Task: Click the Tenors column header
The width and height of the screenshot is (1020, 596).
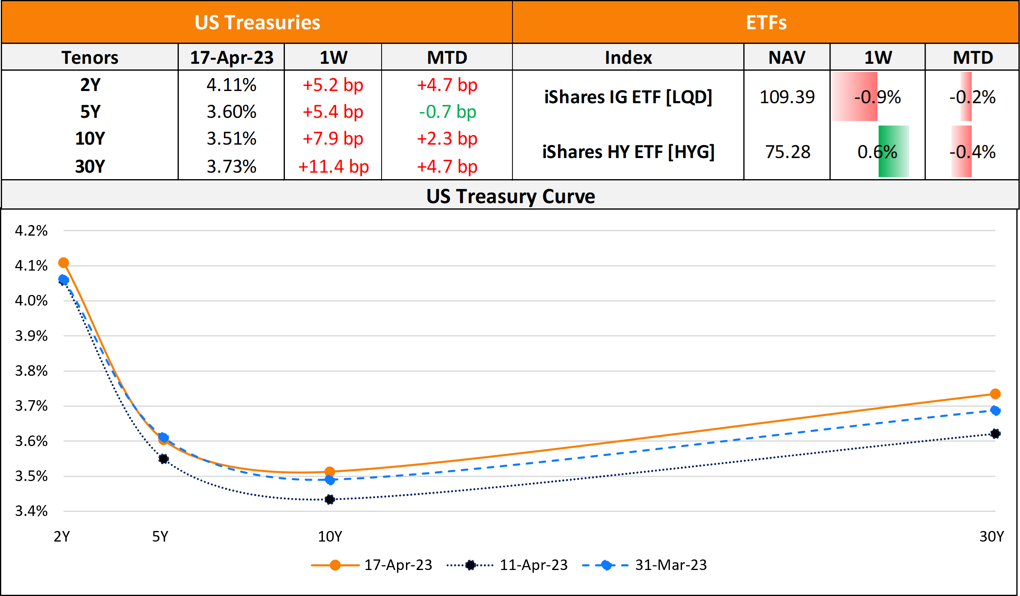Action: pos(90,57)
